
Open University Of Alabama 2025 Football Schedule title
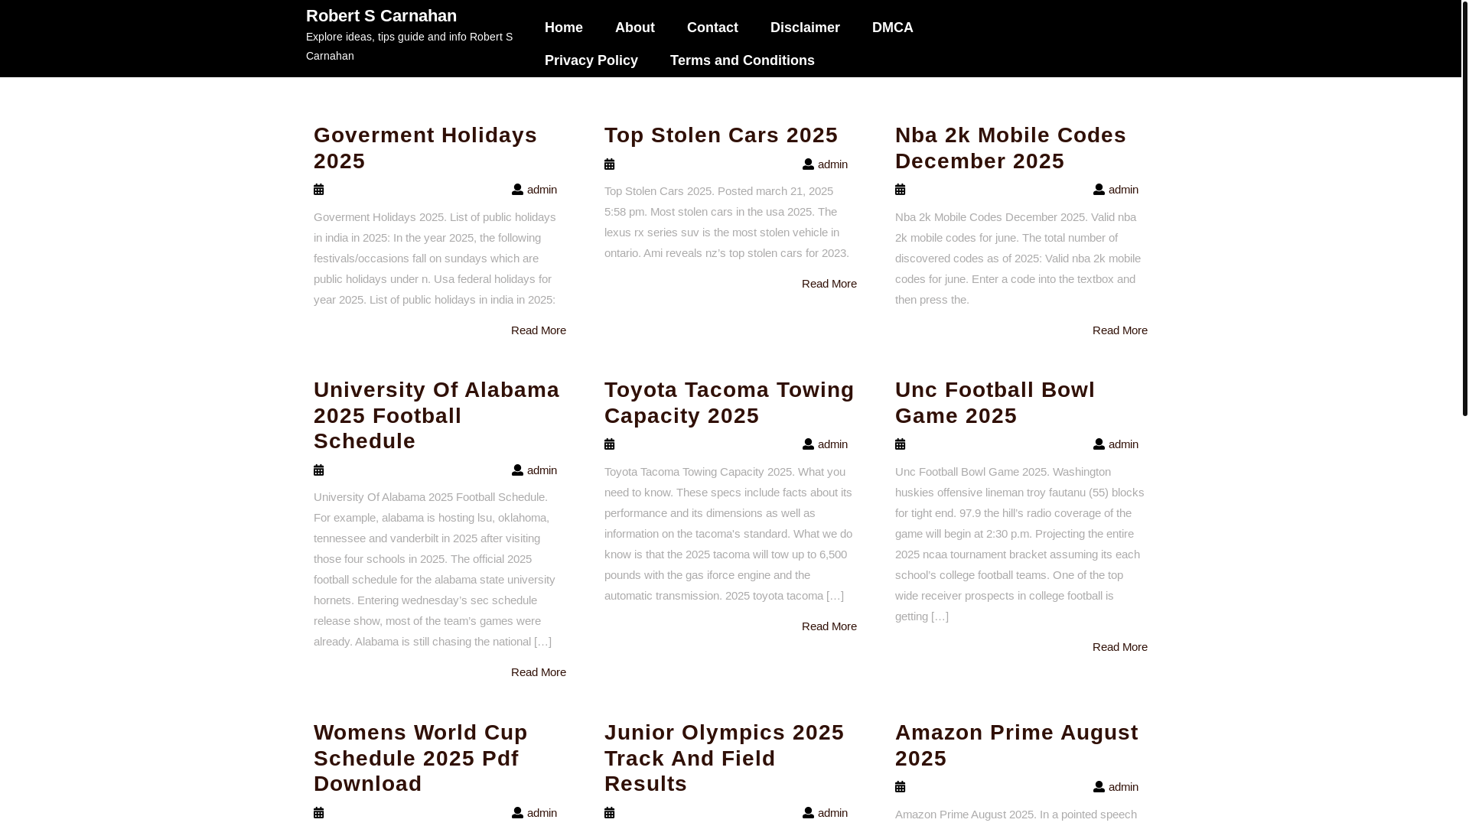(x=436, y=415)
